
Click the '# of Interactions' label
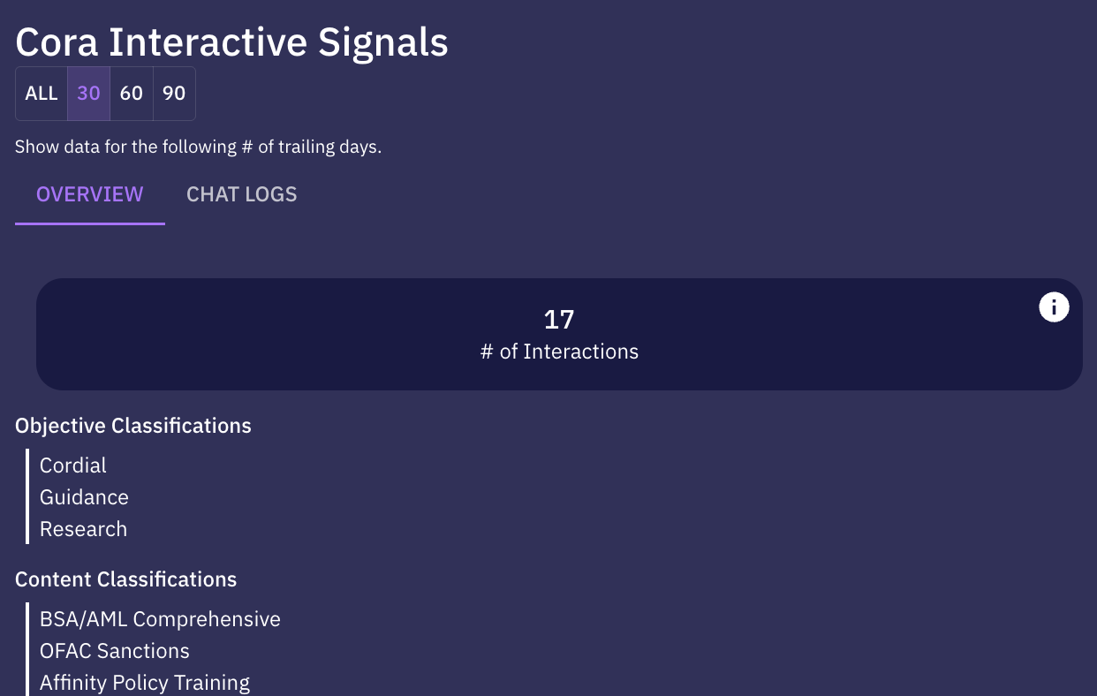click(x=559, y=352)
